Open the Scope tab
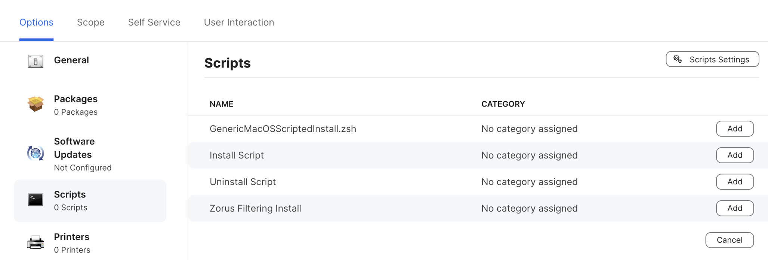The width and height of the screenshot is (768, 260). pyautogui.click(x=90, y=22)
